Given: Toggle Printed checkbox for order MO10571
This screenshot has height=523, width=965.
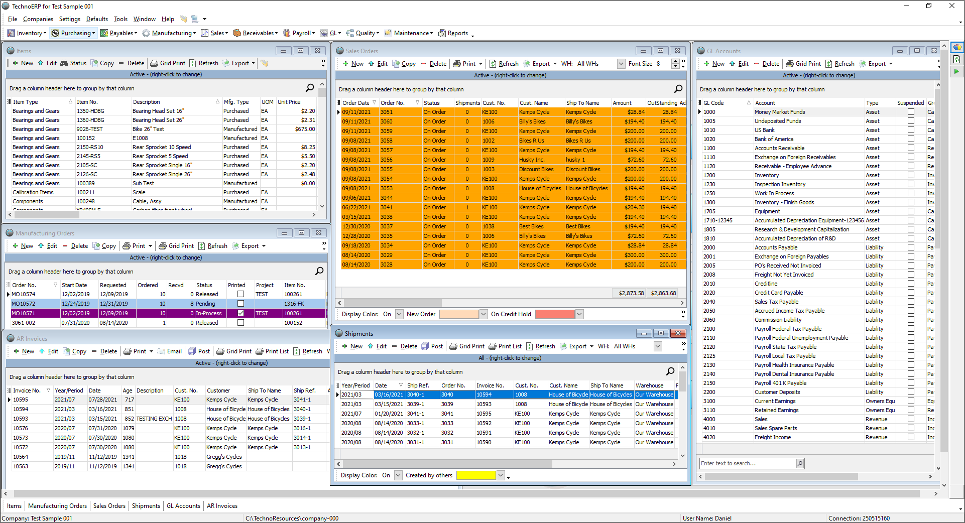Looking at the screenshot, I should (x=240, y=313).
